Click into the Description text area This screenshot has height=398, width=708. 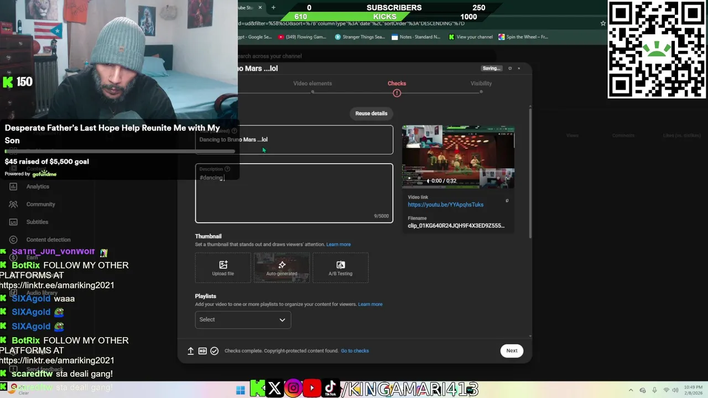294,193
